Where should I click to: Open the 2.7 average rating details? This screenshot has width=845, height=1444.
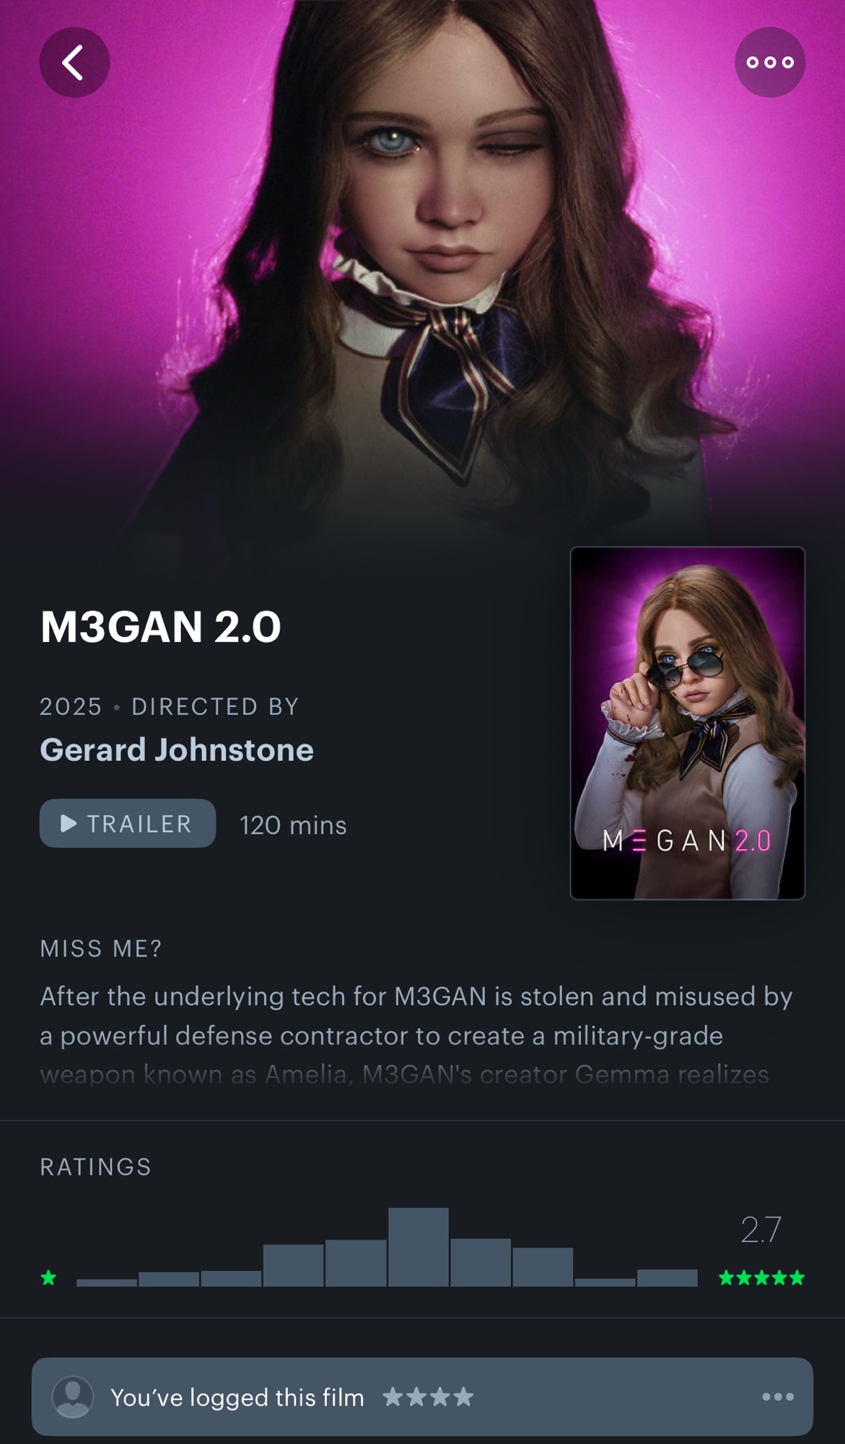(x=761, y=1230)
